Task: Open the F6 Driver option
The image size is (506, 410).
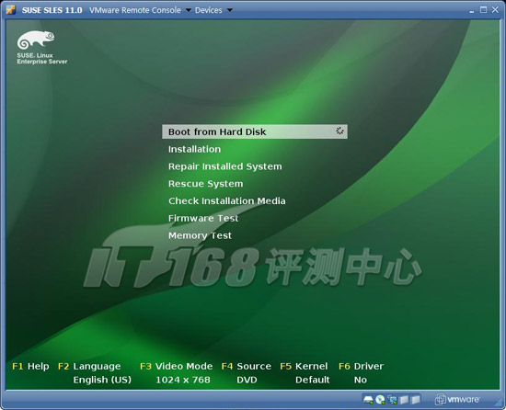Action: coord(362,367)
